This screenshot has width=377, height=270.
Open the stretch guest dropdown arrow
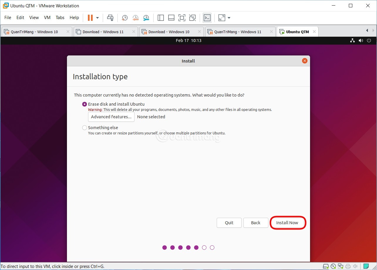[x=229, y=18]
